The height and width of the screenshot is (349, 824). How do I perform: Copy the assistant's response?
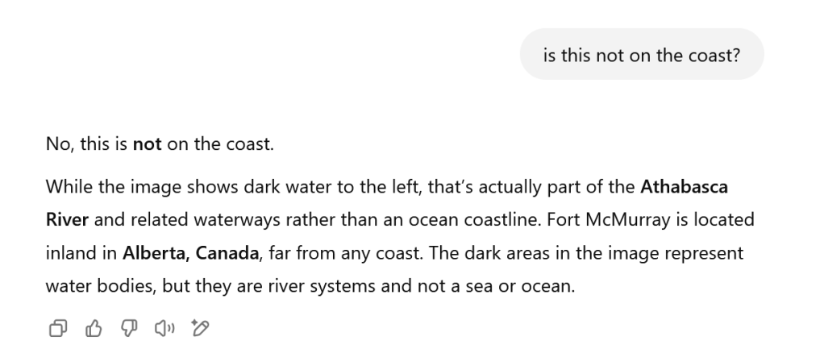click(59, 327)
